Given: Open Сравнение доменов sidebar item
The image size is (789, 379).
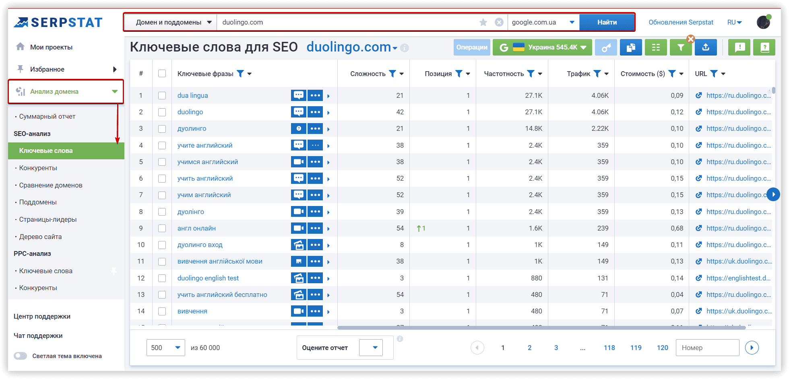Looking at the screenshot, I should [x=51, y=185].
